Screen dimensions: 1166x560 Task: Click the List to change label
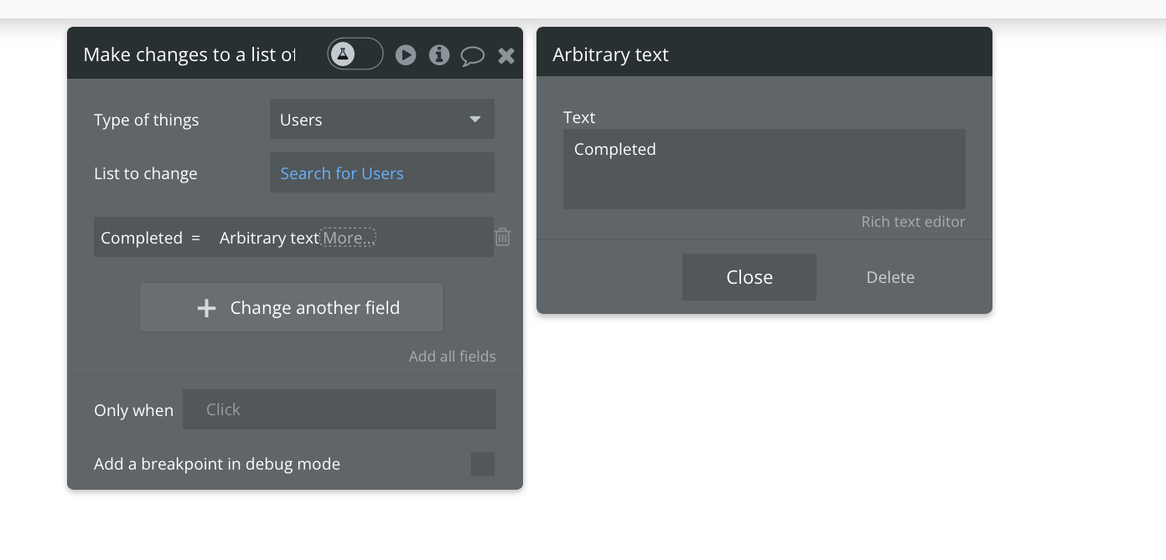point(146,173)
